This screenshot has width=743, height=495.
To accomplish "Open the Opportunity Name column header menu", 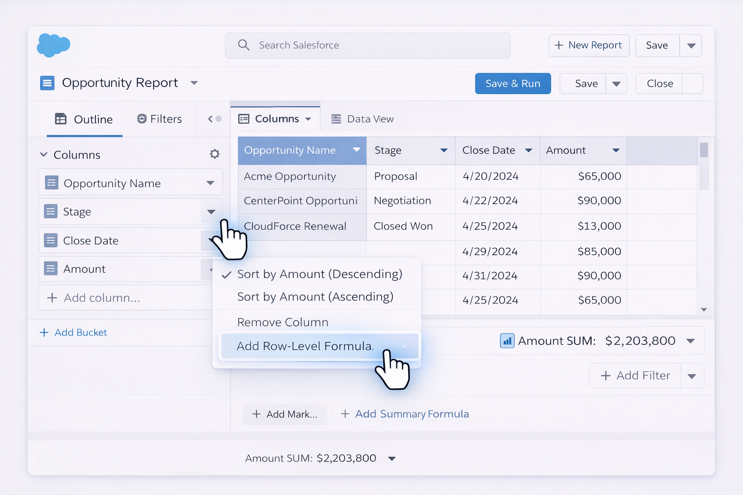I will point(357,150).
